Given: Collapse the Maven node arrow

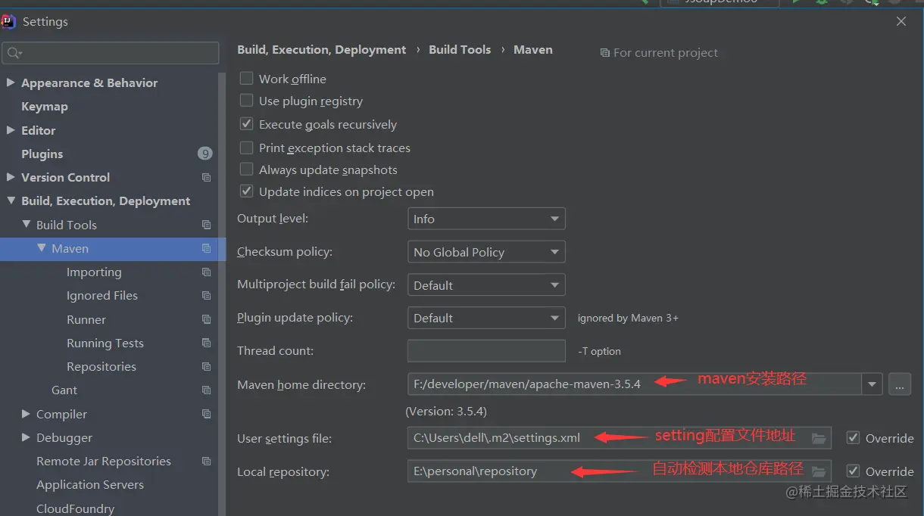Looking at the screenshot, I should tap(42, 247).
